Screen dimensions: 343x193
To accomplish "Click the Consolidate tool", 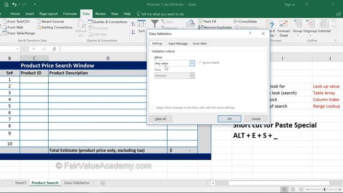I will 245,21.
